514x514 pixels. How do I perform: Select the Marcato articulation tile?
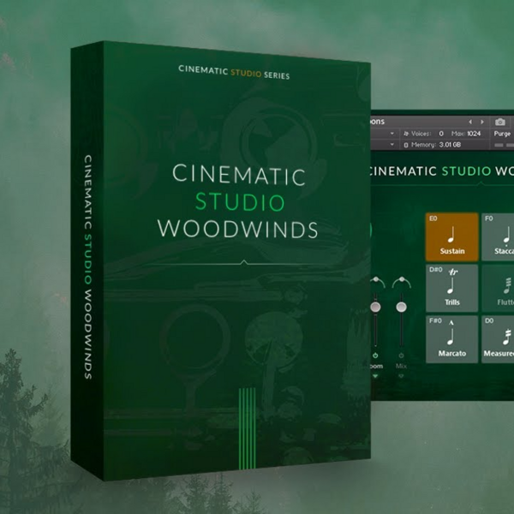(451, 339)
